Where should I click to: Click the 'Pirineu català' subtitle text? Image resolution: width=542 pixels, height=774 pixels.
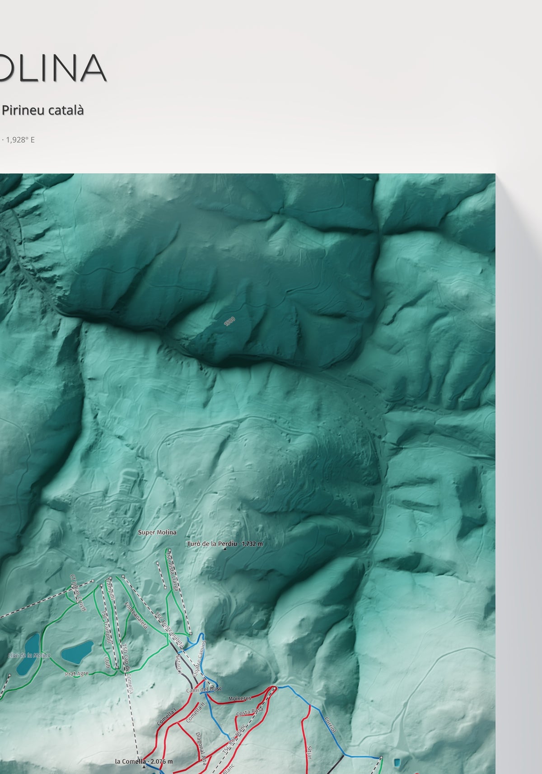[x=43, y=110]
